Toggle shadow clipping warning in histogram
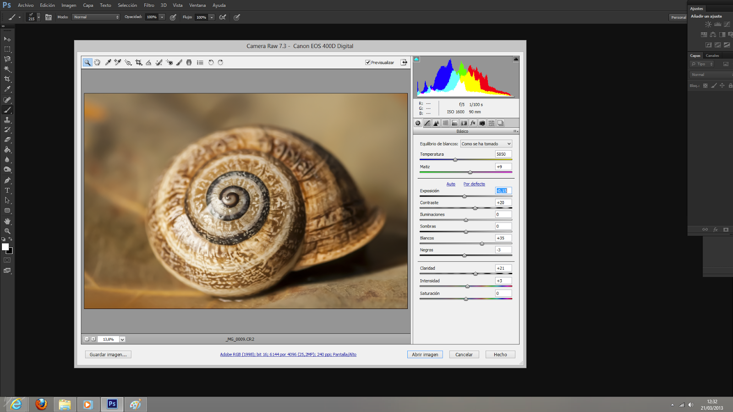 click(416, 59)
